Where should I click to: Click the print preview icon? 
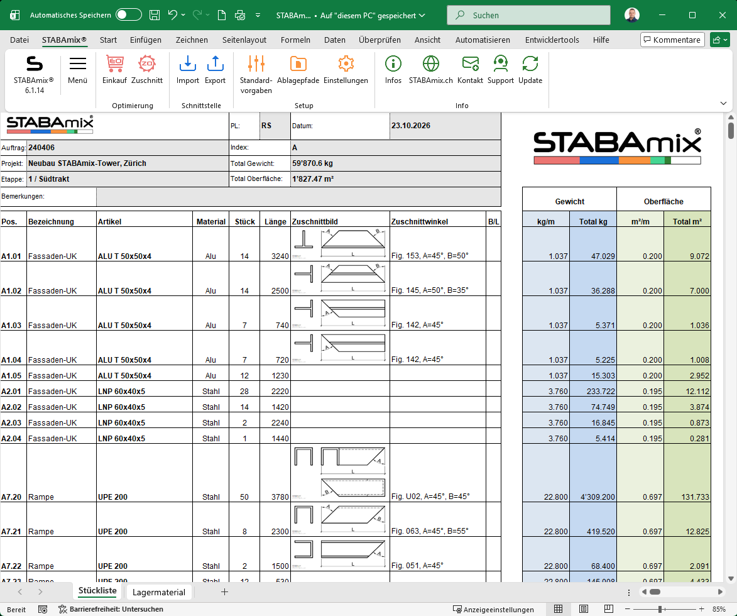240,15
